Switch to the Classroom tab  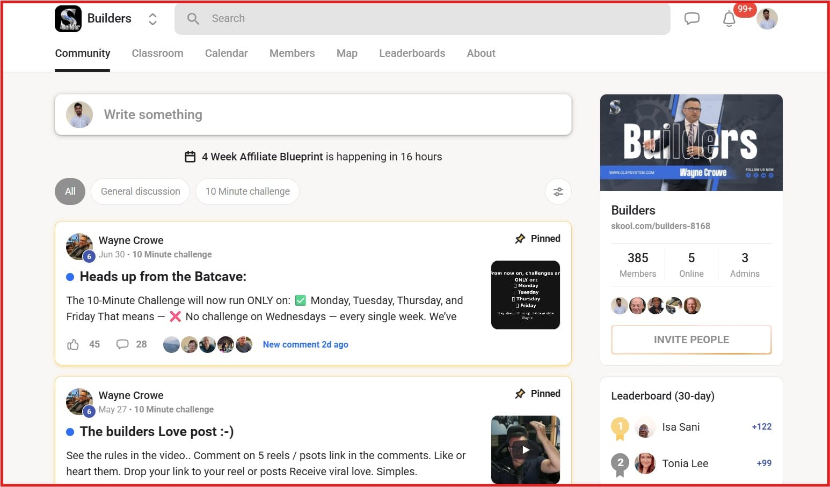(157, 53)
